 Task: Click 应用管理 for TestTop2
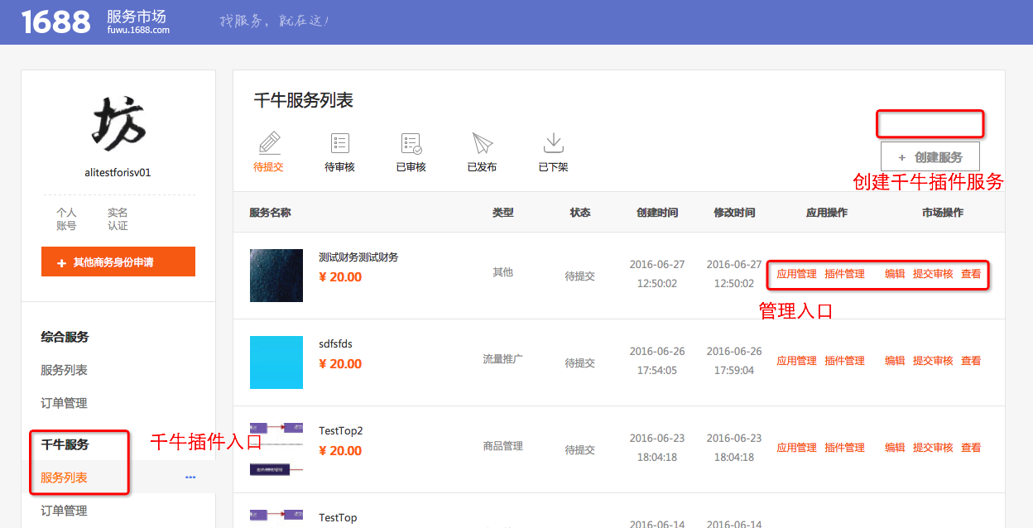[796, 448]
